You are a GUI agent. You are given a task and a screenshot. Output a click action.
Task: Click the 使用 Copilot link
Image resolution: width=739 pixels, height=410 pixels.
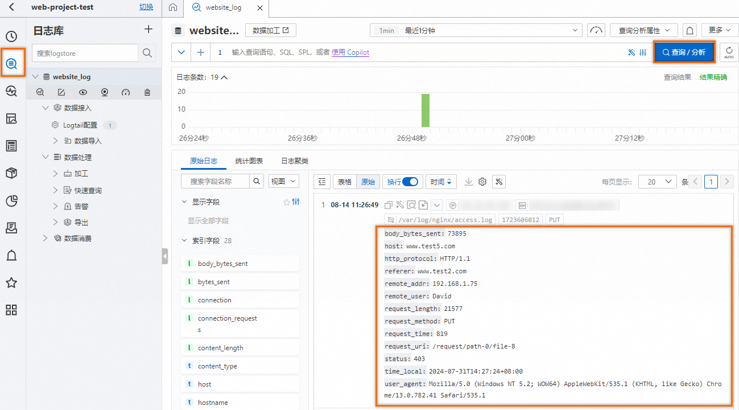[350, 52]
